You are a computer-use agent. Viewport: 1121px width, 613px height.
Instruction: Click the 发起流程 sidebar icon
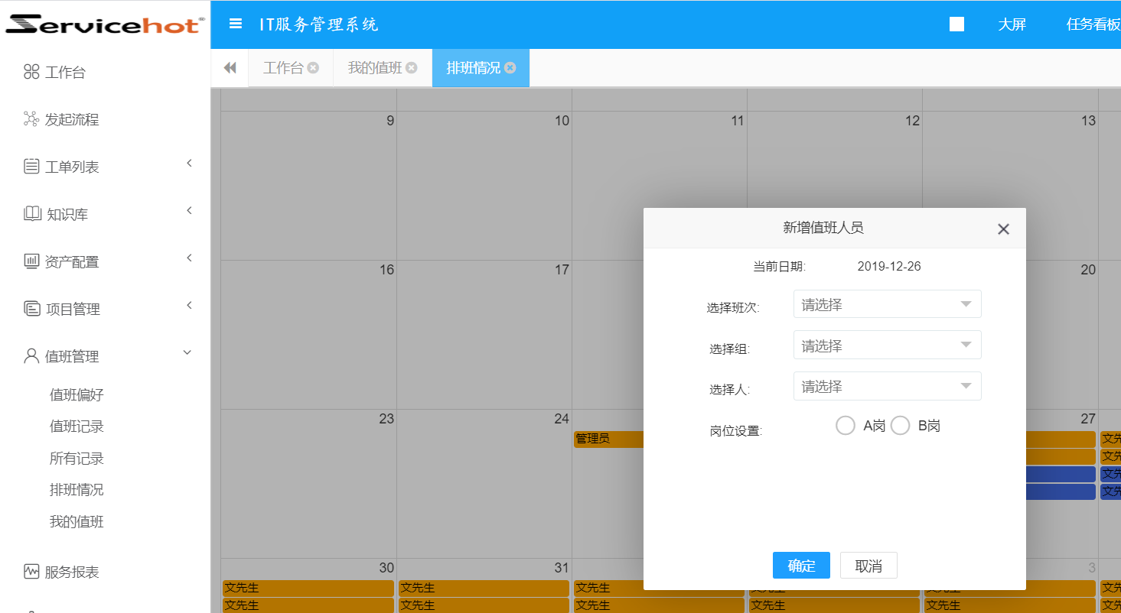click(x=31, y=119)
